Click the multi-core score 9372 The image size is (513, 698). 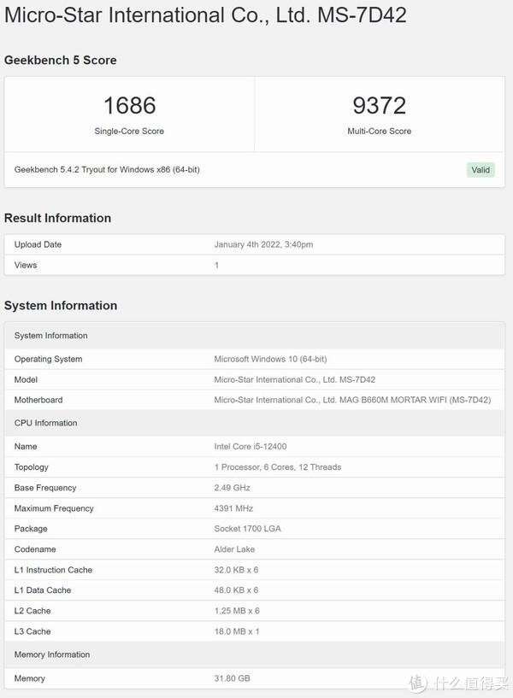(380, 105)
